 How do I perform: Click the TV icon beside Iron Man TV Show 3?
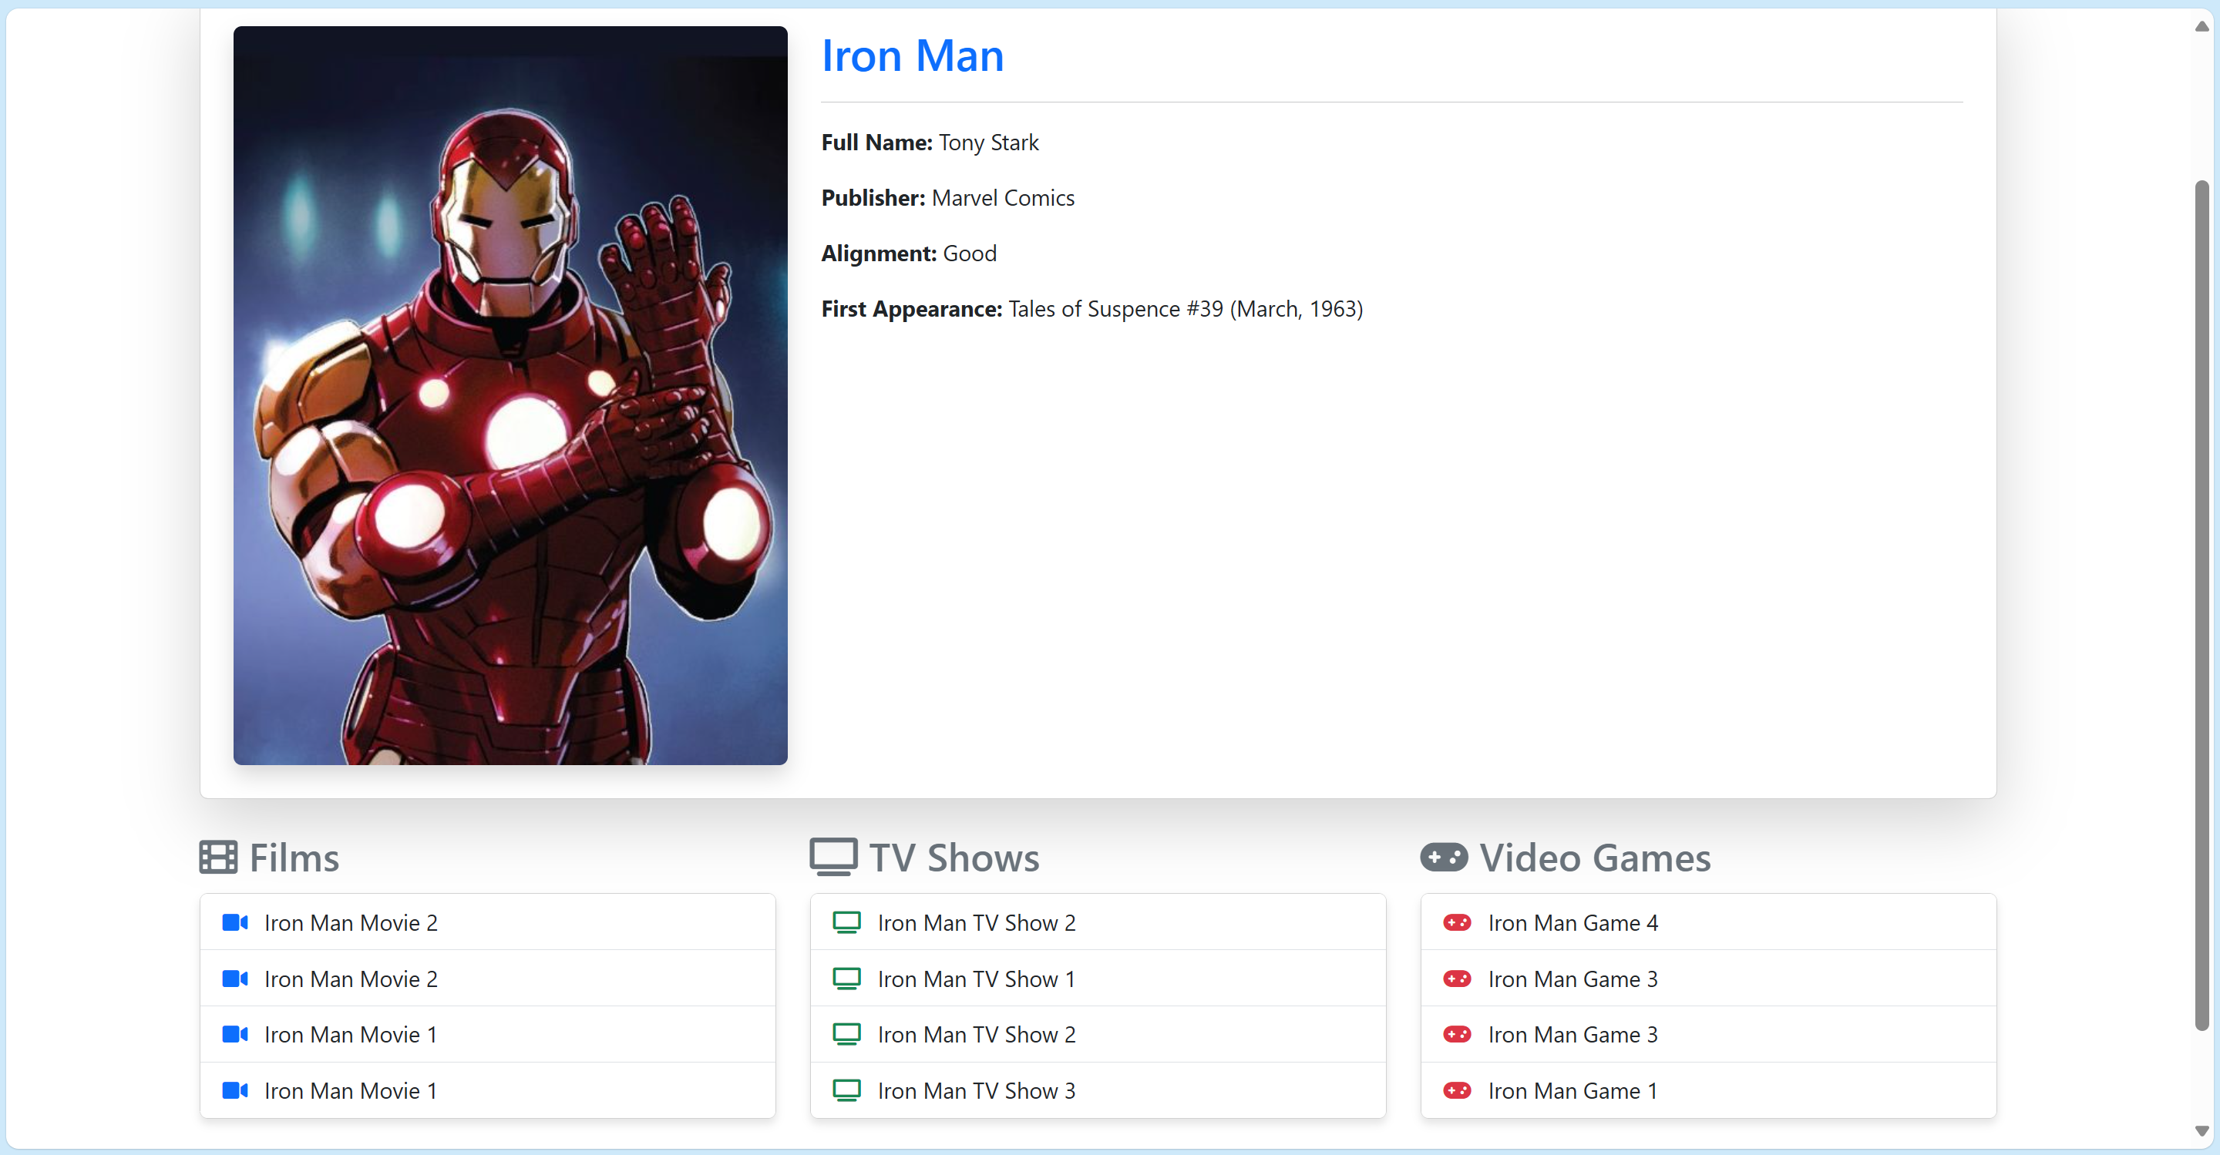pyautogui.click(x=846, y=1090)
